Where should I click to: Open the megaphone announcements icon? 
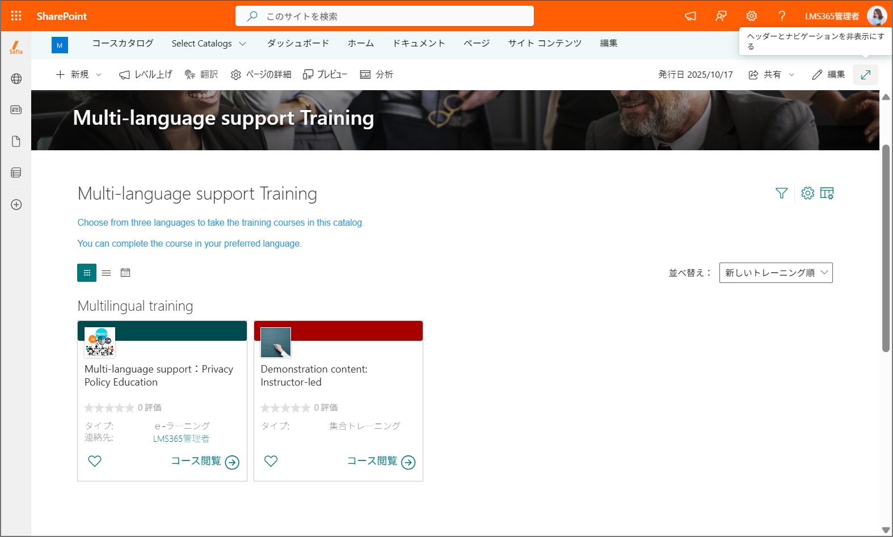point(690,16)
